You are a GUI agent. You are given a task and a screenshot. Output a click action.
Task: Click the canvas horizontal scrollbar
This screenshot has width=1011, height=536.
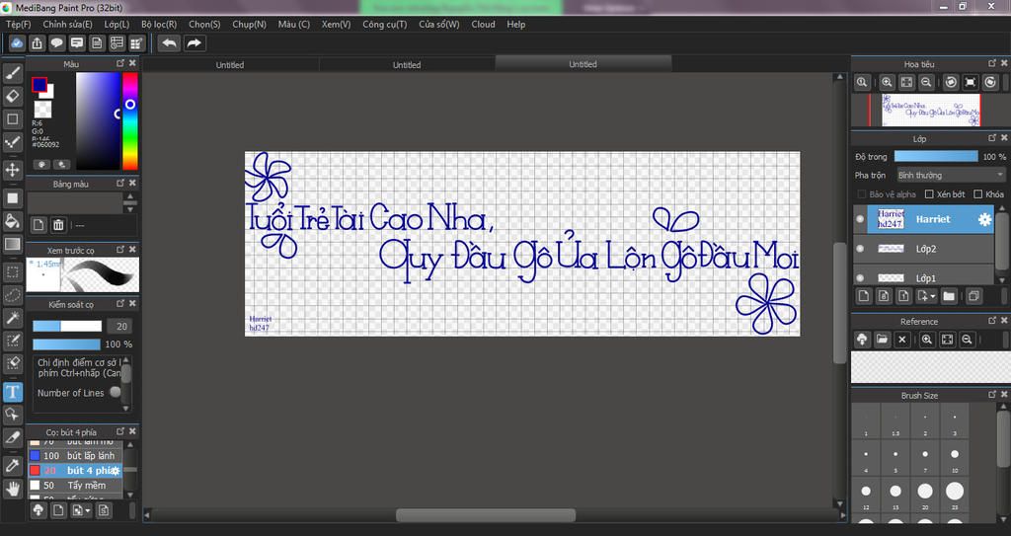[x=485, y=514]
